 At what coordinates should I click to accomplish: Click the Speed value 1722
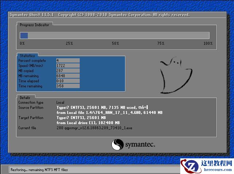coord(68,66)
